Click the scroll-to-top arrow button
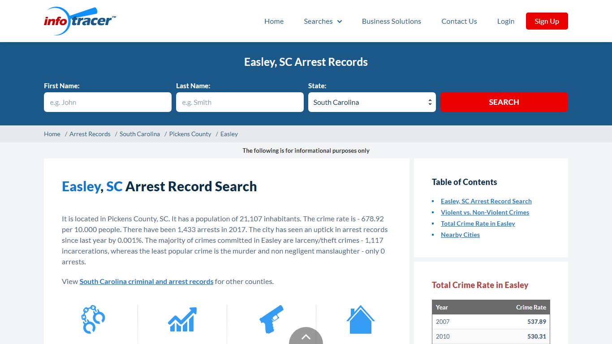 [x=306, y=336]
